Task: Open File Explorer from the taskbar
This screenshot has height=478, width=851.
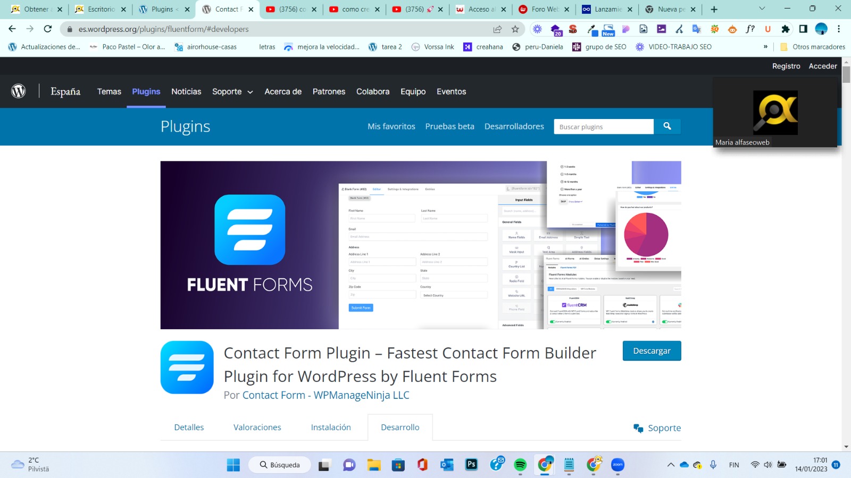Action: [x=374, y=465]
